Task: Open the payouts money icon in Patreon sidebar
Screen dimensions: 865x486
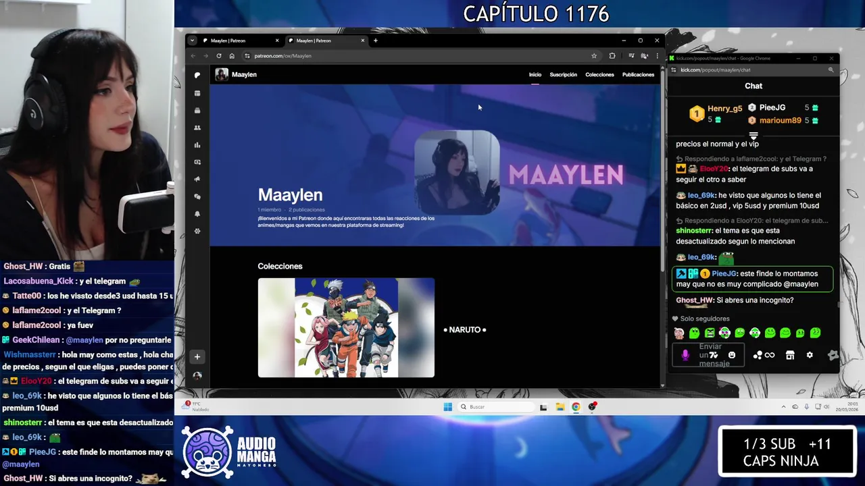Action: click(197, 162)
